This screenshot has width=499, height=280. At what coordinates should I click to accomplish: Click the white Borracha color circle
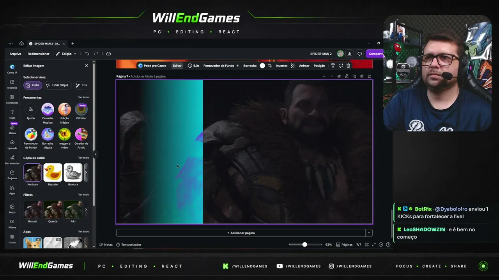coord(262,66)
